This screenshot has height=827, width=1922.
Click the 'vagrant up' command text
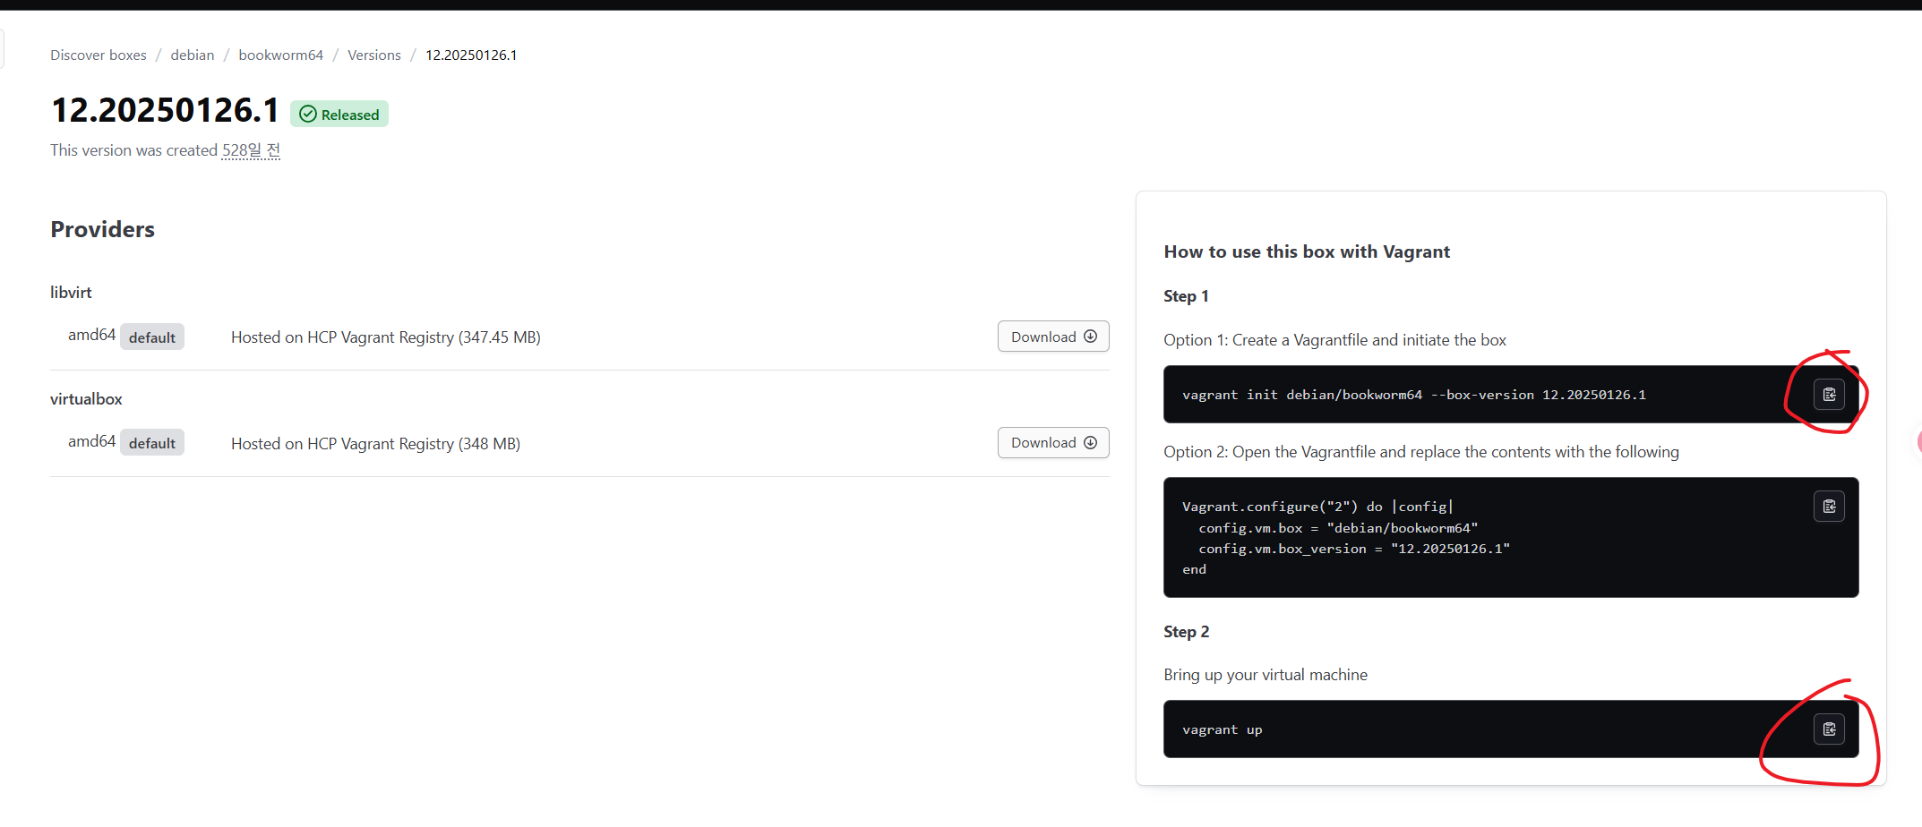point(1223,730)
